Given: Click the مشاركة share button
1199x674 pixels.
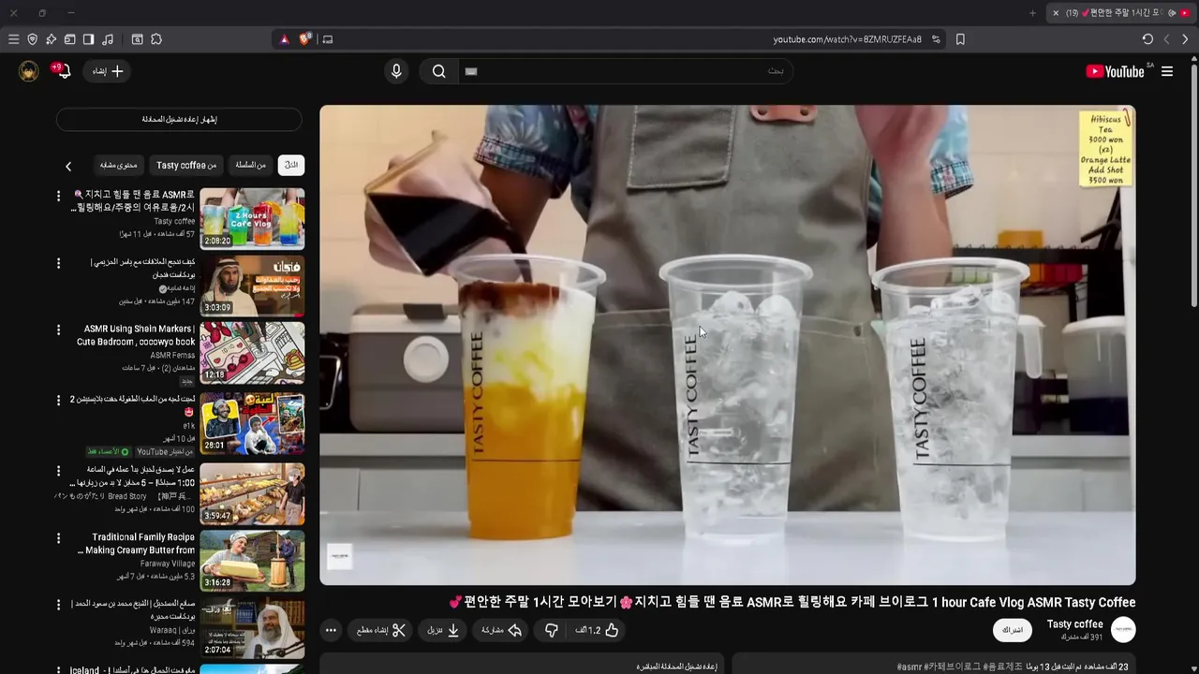Looking at the screenshot, I should pyautogui.click(x=501, y=630).
